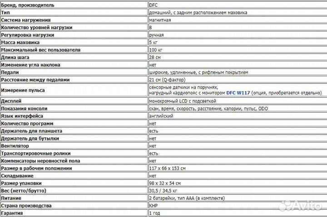Viewport: 327px width, 217px height.
Task: Click the '100 кг' maximum user weight value
Action: (156, 49)
